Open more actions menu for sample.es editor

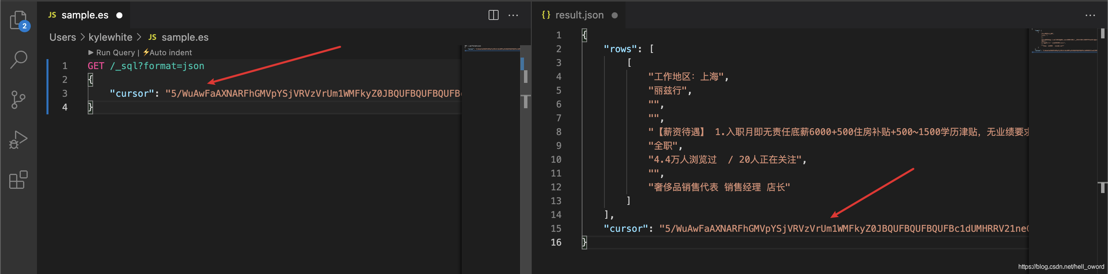coord(513,15)
